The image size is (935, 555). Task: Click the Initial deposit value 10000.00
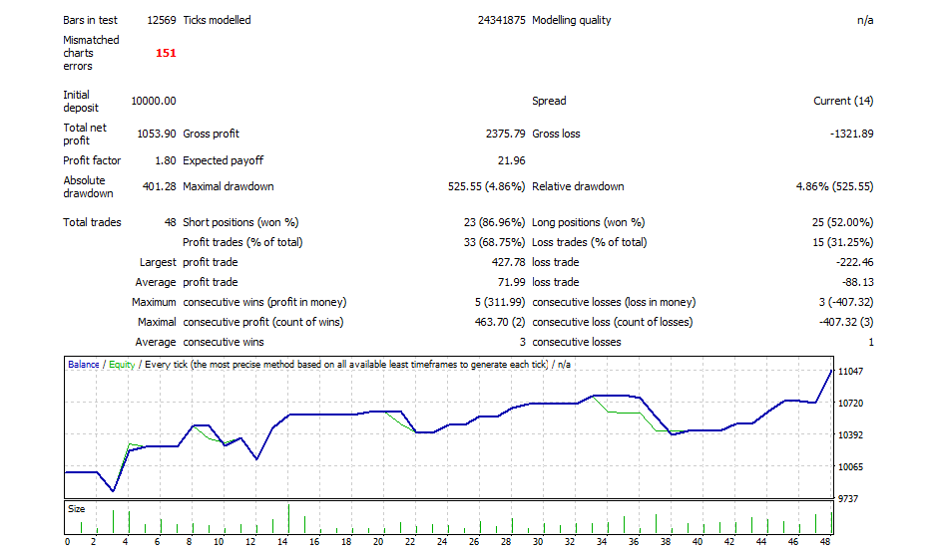pyautogui.click(x=154, y=101)
